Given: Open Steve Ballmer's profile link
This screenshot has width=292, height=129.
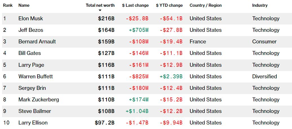Looking at the screenshot, I should (35, 111).
